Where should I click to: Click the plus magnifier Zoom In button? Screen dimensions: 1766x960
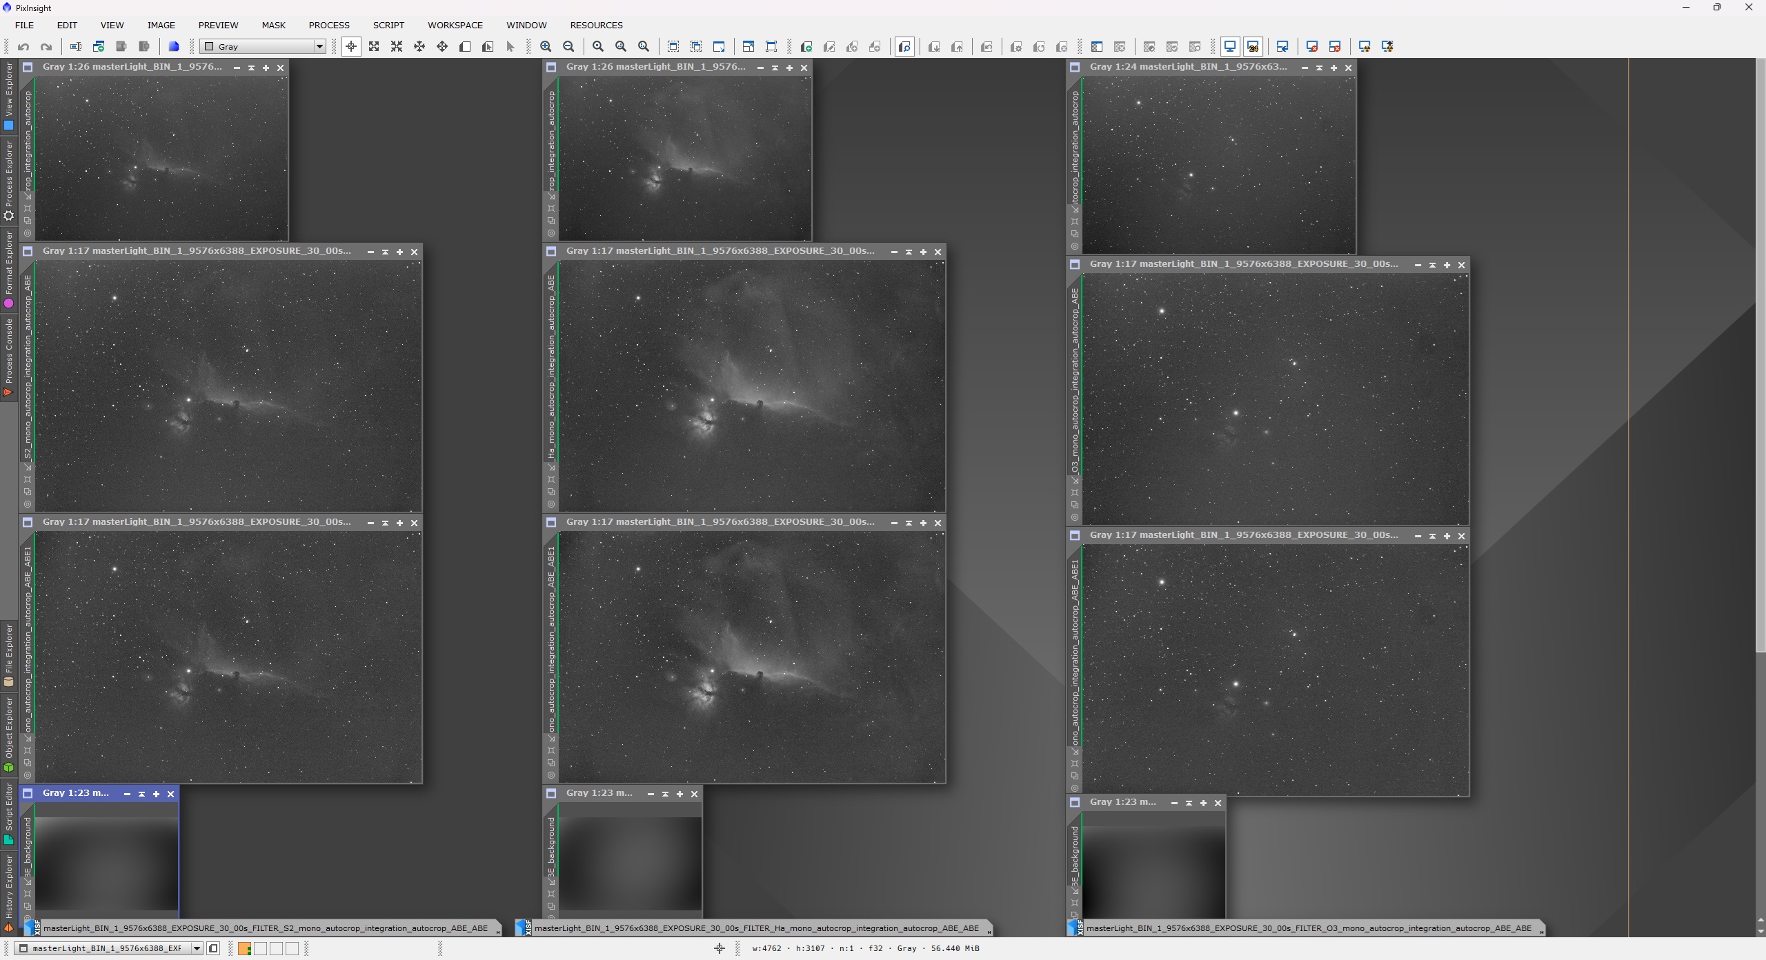point(546,47)
